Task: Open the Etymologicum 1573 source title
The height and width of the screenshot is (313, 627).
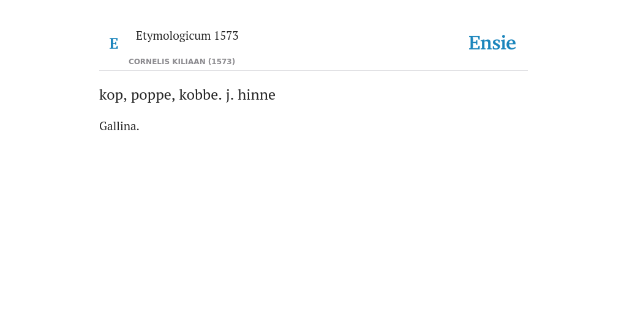Action: coord(187,36)
